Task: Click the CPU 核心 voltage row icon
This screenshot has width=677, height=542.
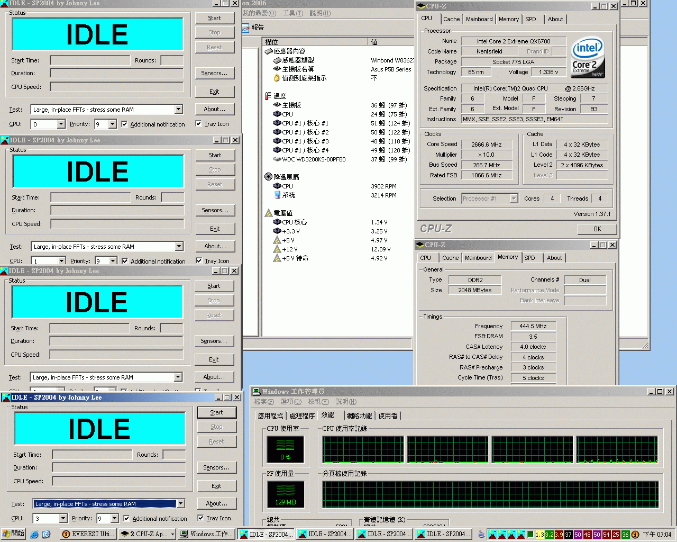Action: coord(277,222)
